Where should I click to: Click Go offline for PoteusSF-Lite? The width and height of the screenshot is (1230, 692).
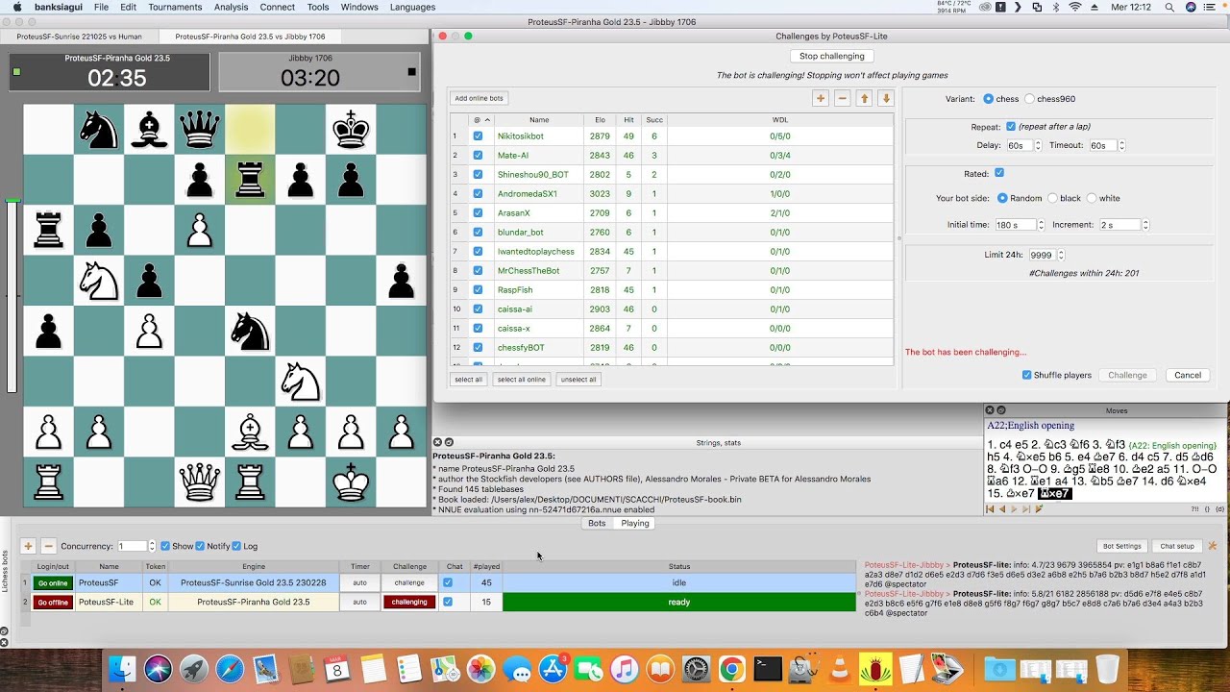pos(53,602)
